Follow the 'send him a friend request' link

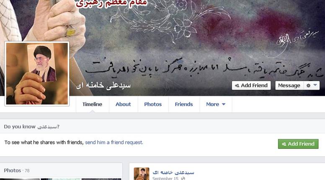pos(114,142)
